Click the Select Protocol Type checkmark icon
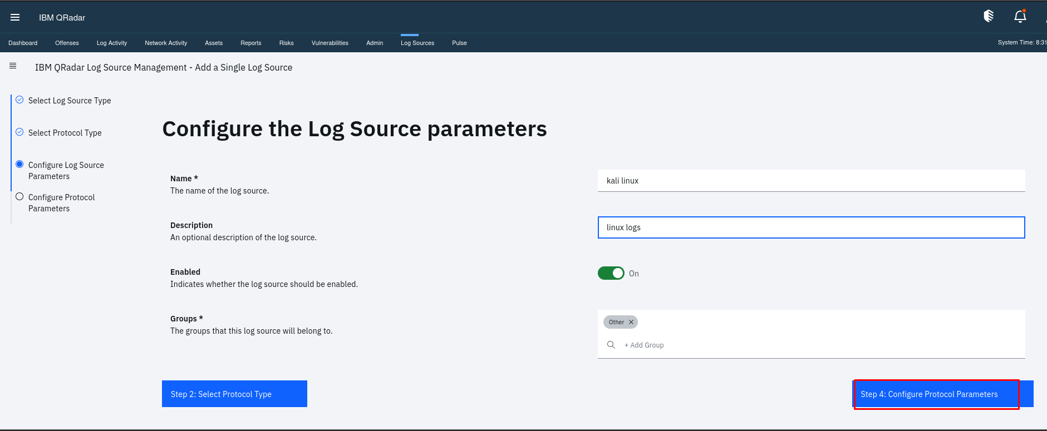 (19, 132)
